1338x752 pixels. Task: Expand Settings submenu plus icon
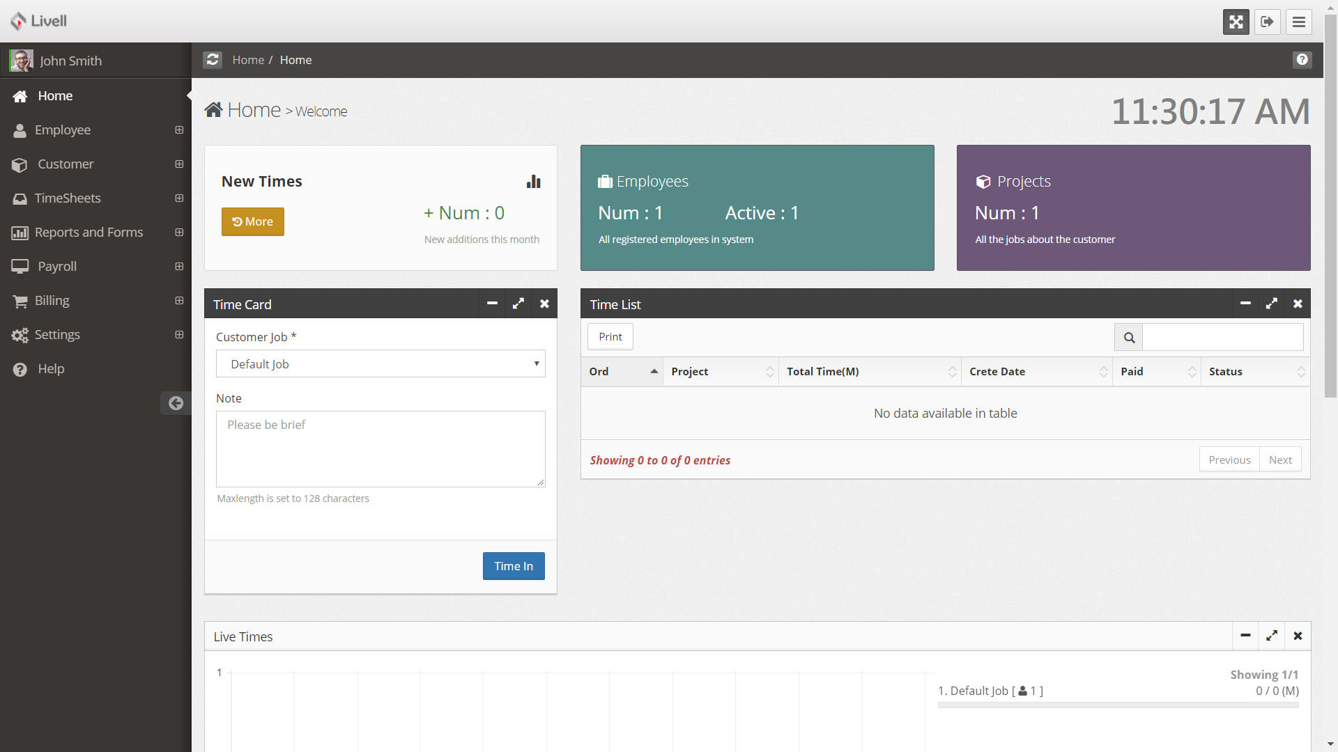(179, 335)
